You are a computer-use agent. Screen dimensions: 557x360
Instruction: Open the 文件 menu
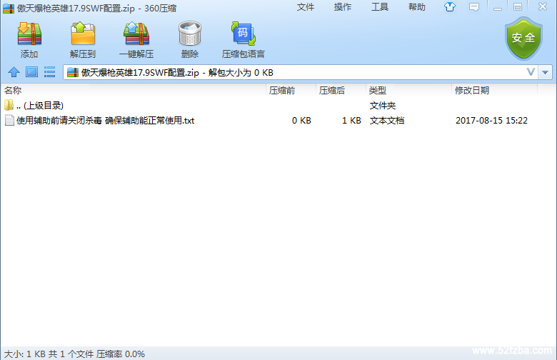[306, 7]
